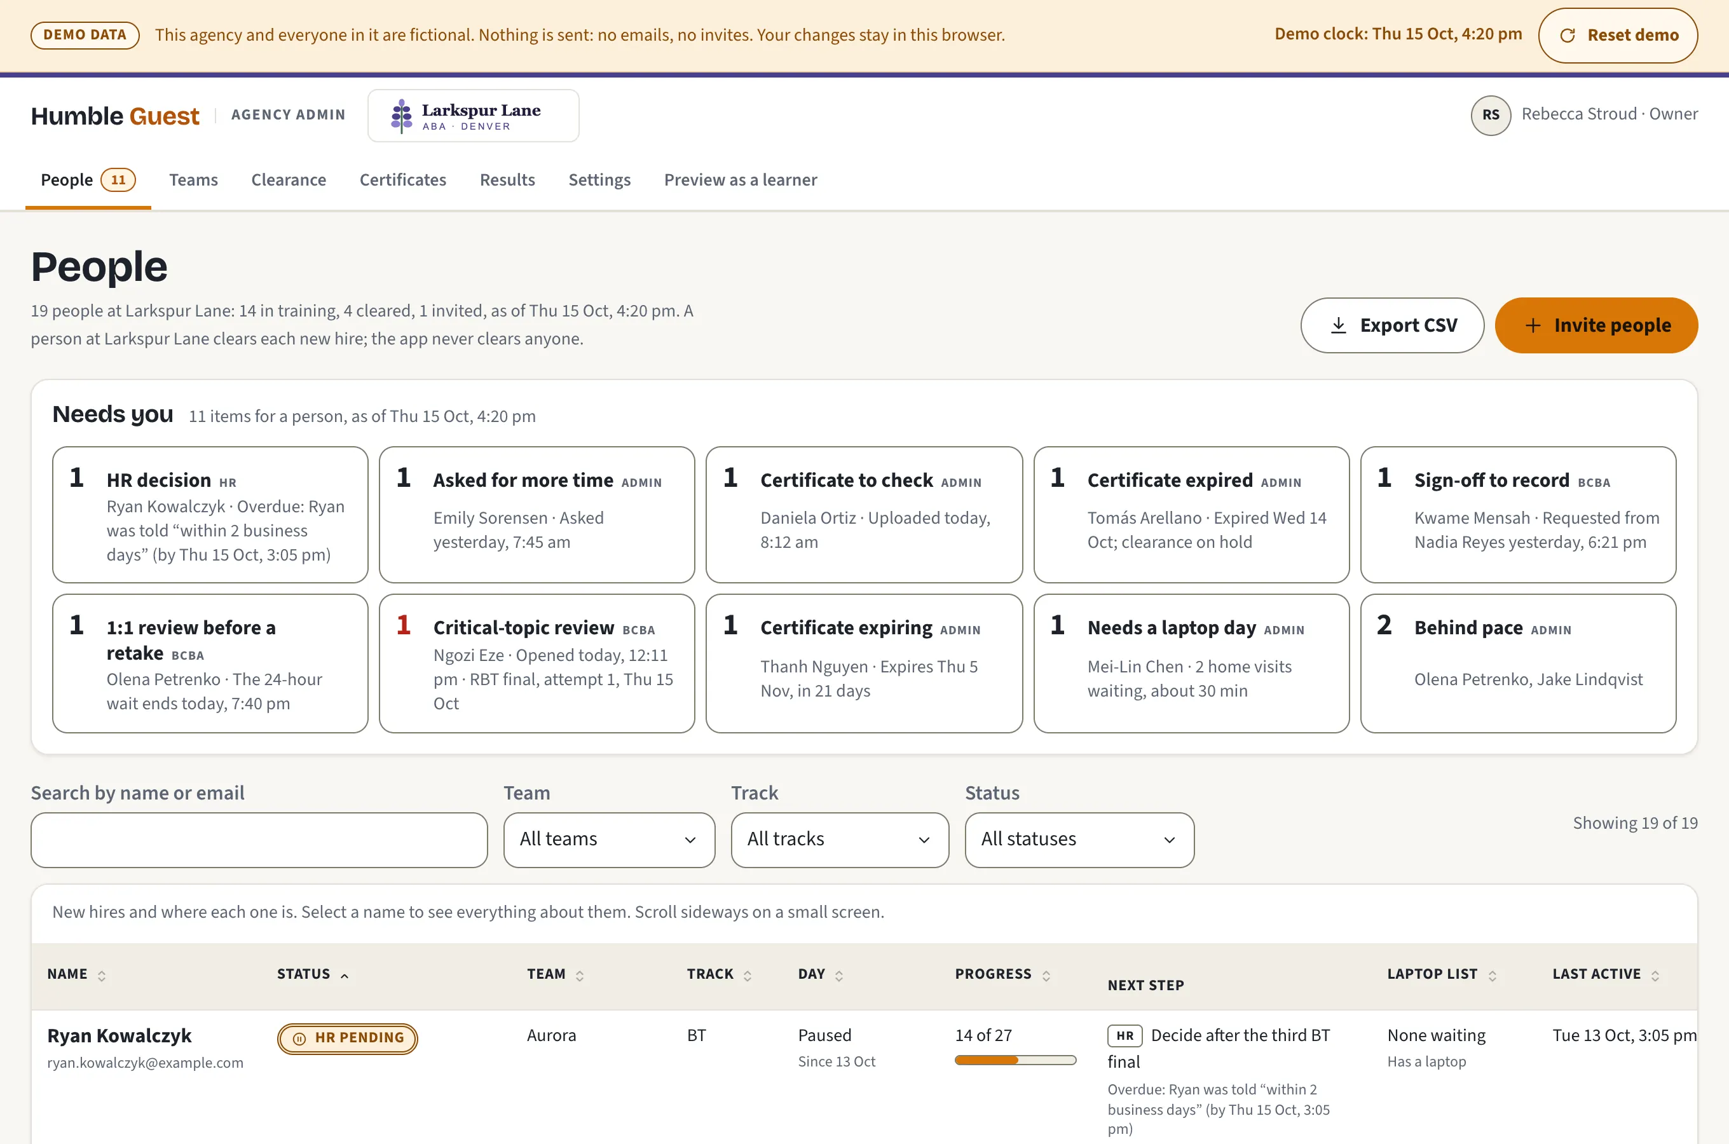Click the "None waiting" laptop list cell

click(1436, 1035)
